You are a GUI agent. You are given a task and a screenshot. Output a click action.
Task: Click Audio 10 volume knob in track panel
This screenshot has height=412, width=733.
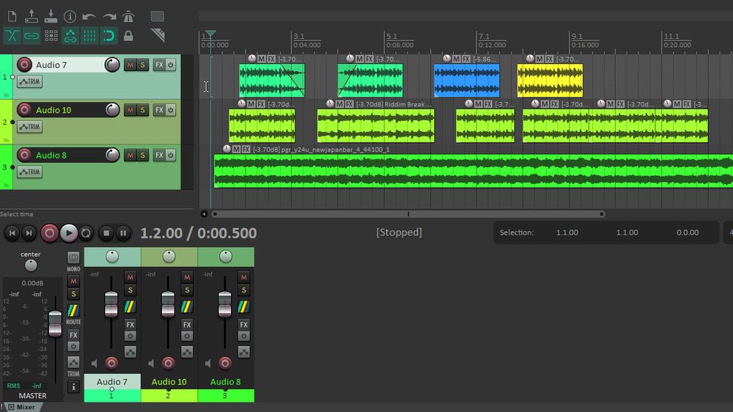click(112, 110)
